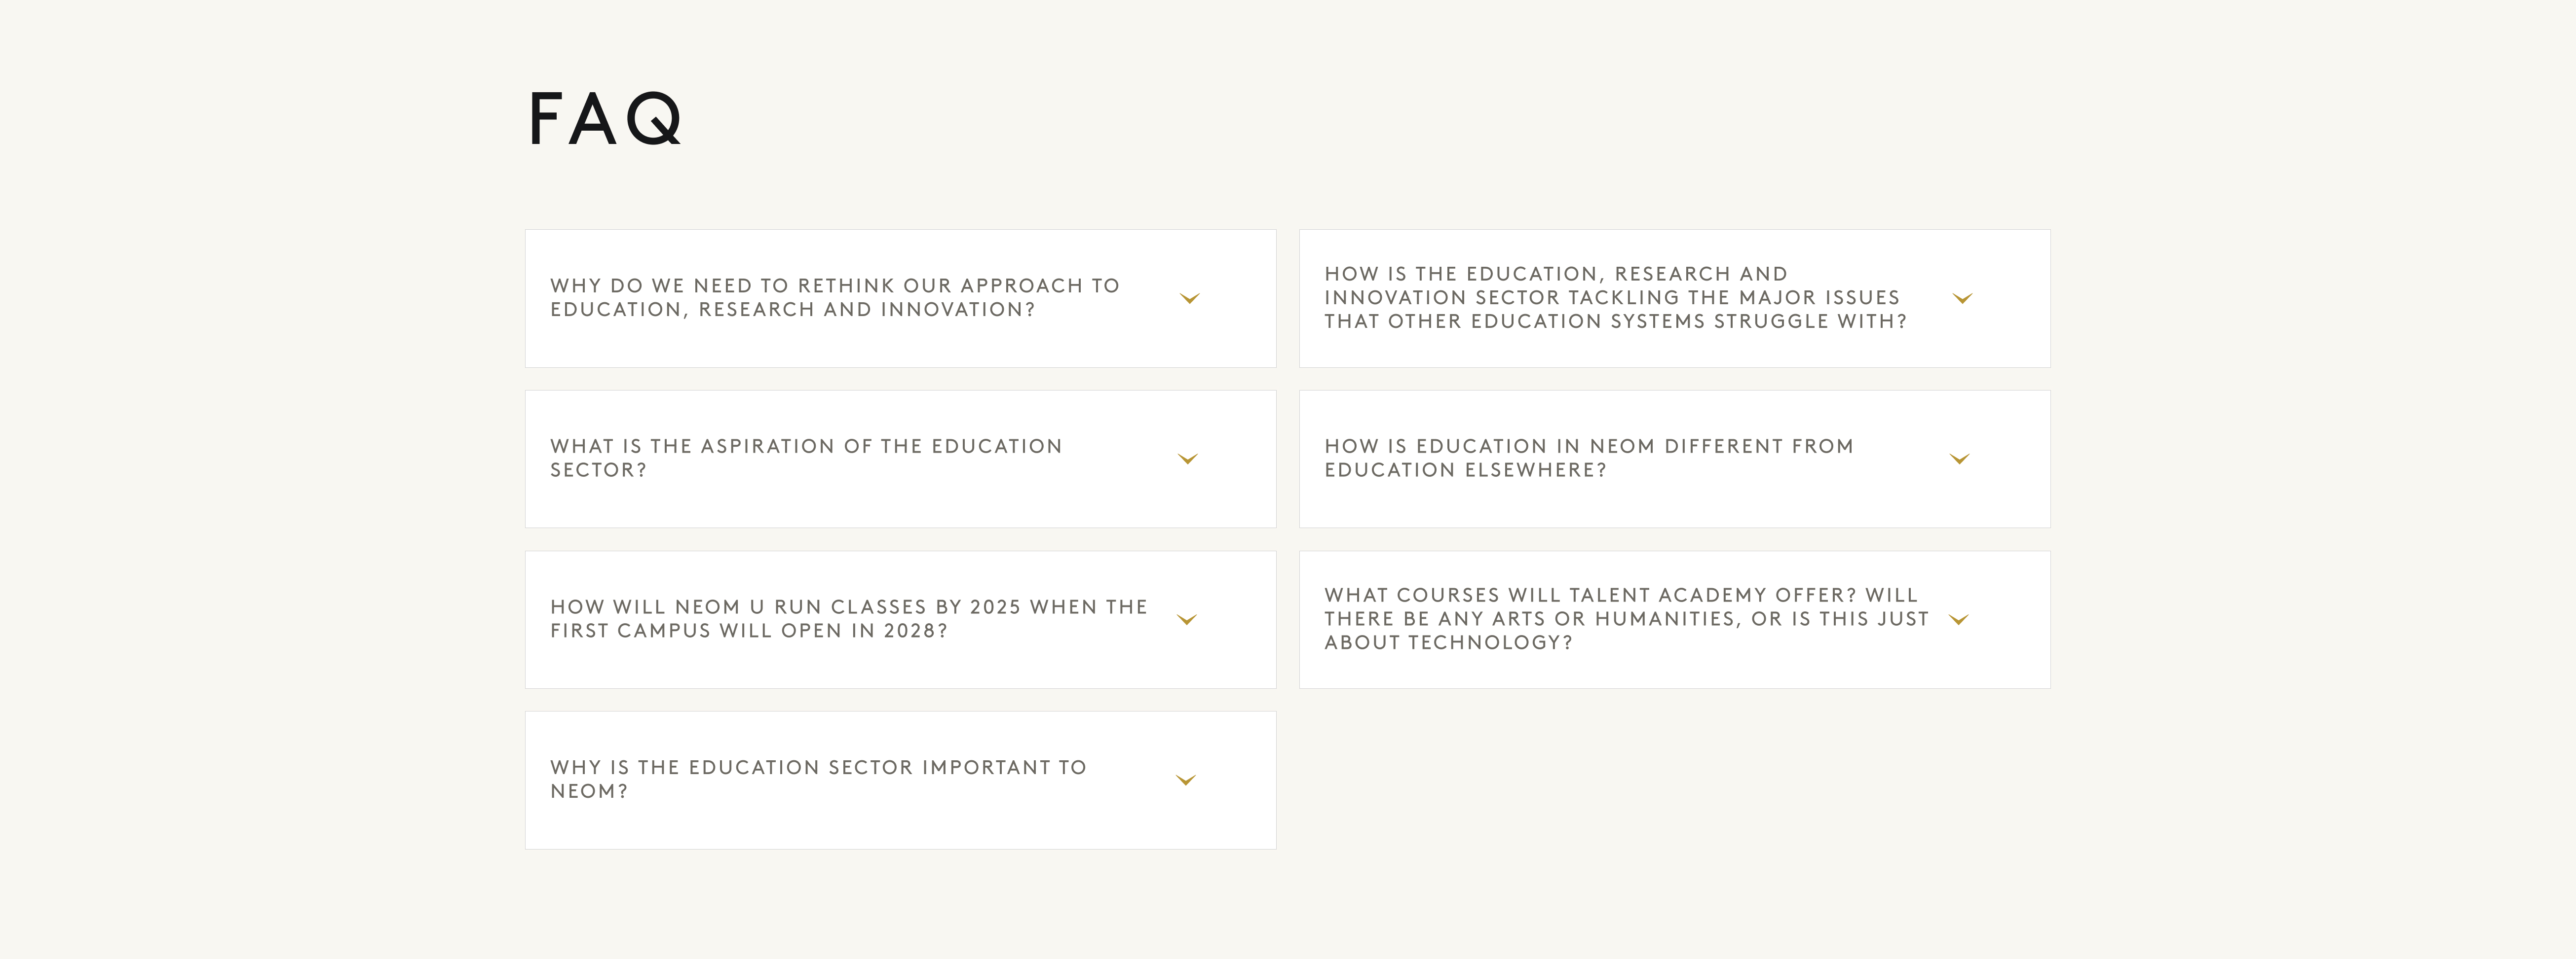Click the FAQ section heading
The image size is (2576, 959).
click(605, 119)
